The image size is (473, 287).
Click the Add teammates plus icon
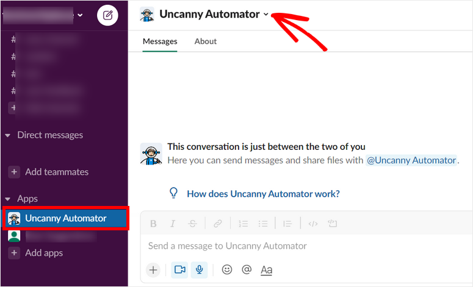14,172
